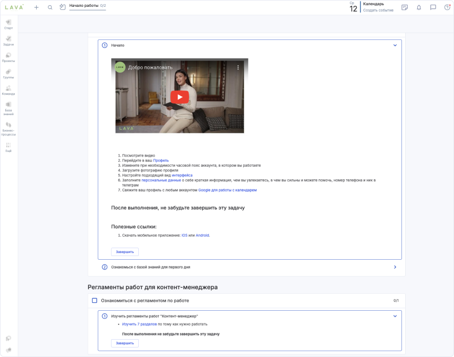Follow the Профиль link
This screenshot has height=357, width=454.
pyautogui.click(x=161, y=160)
